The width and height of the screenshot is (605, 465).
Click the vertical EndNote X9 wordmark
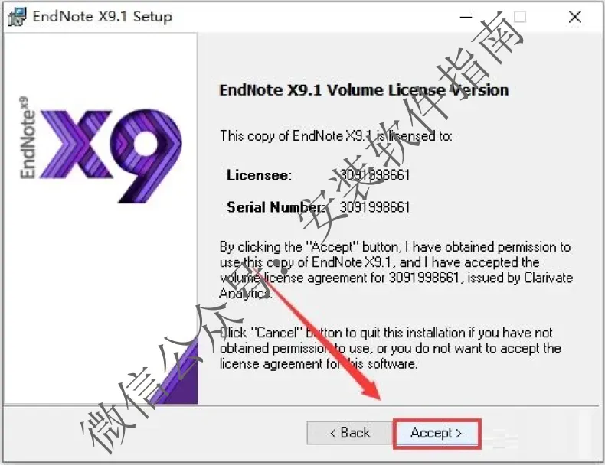[x=28, y=138]
